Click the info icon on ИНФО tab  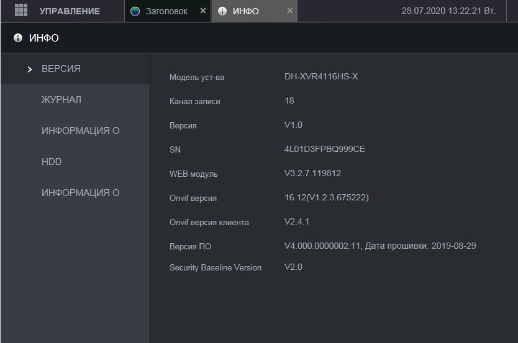click(x=222, y=11)
